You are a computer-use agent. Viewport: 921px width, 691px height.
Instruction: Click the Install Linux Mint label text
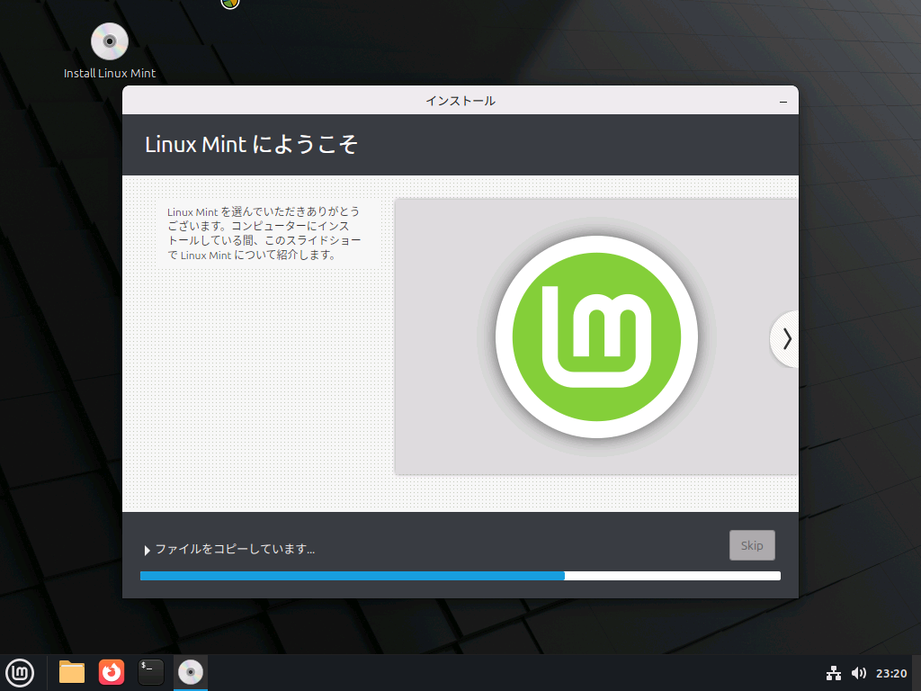[x=109, y=73]
